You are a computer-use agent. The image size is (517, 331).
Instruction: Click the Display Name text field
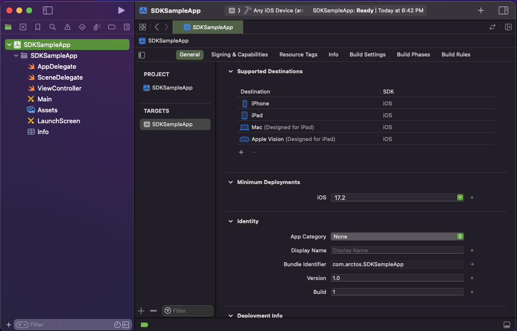point(397,250)
